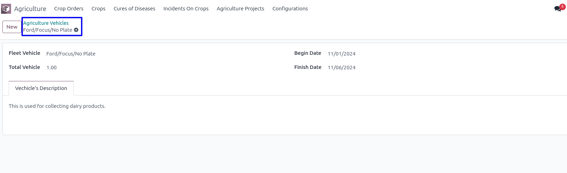Click the Agriculture app logo icon
This screenshot has height=173, width=567.
pyautogui.click(x=6, y=9)
